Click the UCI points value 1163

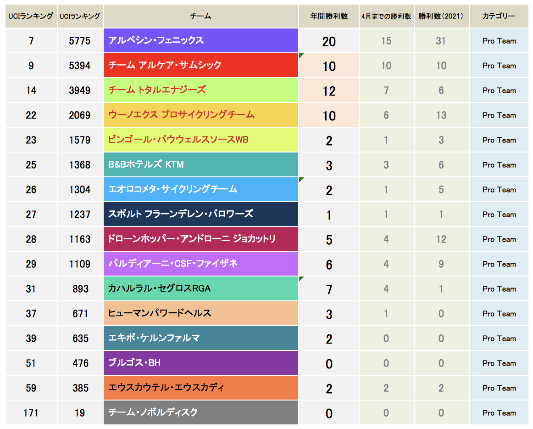pyautogui.click(x=80, y=240)
